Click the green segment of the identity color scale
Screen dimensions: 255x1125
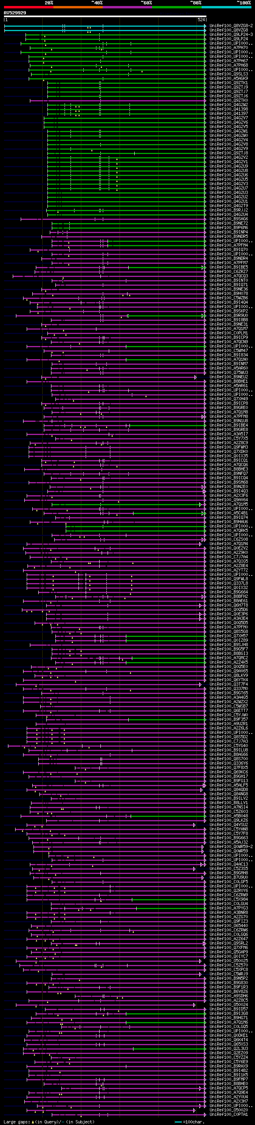click(177, 7)
